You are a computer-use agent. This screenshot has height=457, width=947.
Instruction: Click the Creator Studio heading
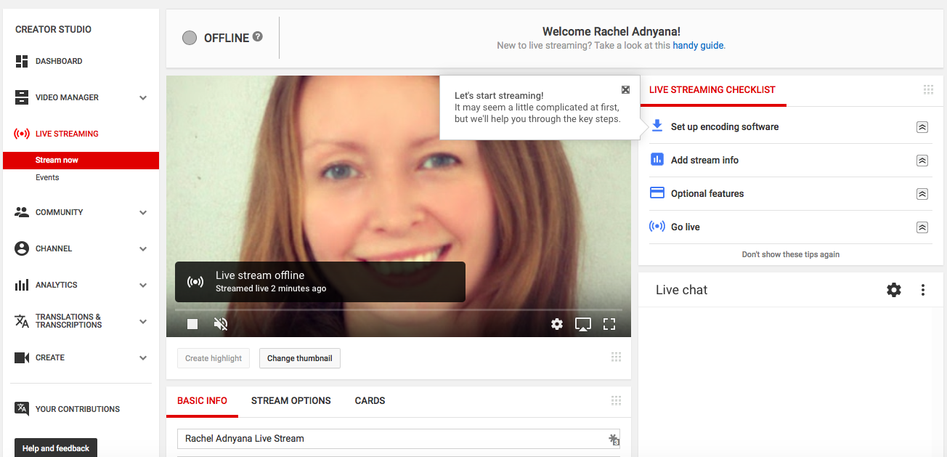tap(53, 30)
